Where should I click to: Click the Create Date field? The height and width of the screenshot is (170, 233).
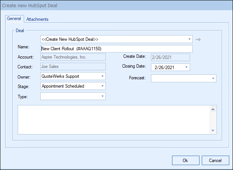(171, 57)
